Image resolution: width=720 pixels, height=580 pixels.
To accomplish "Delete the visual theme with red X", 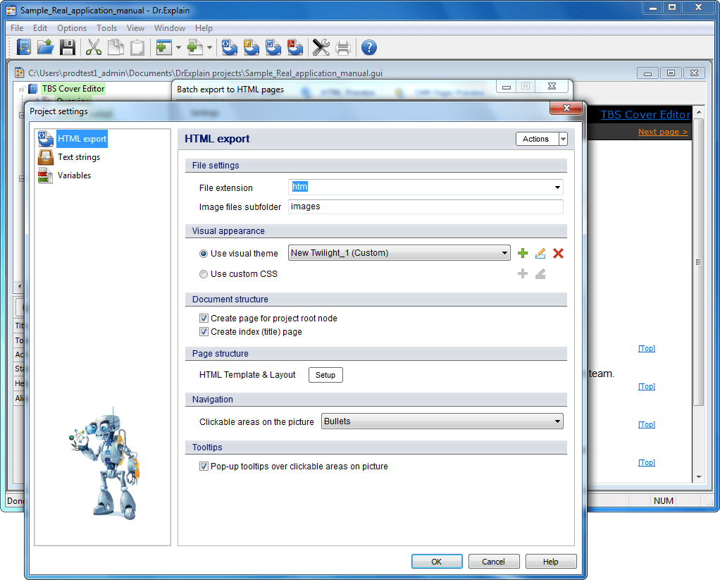I will (558, 254).
